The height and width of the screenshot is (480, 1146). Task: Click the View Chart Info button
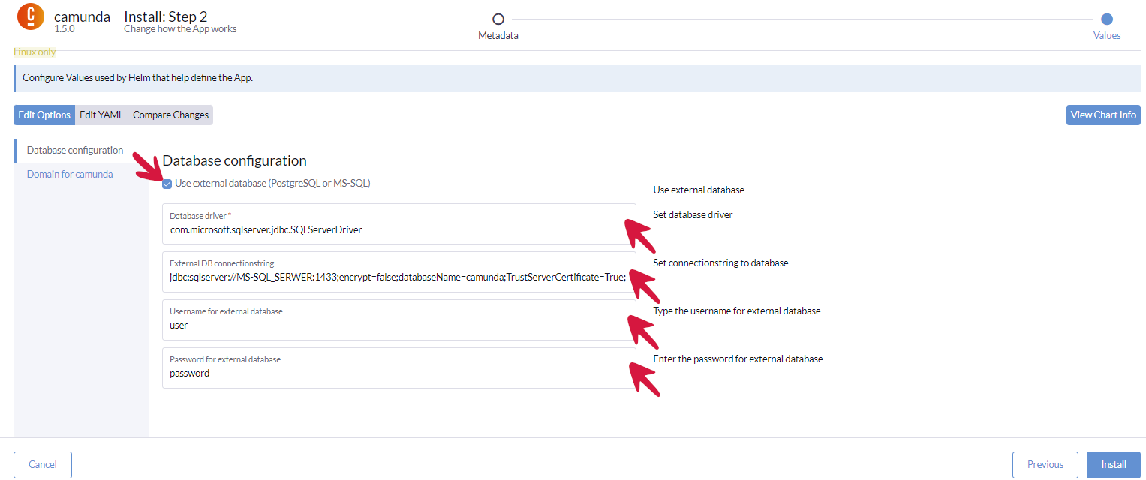point(1102,115)
